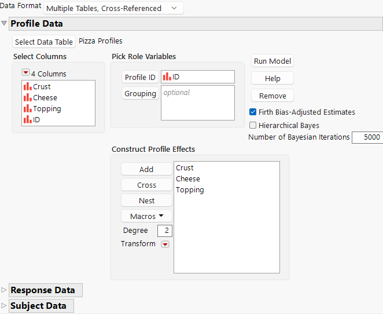This screenshot has width=383, height=314.
Task: Click the Degree value field
Action: [165, 231]
